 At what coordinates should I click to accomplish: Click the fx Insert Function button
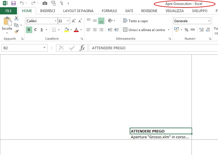coord(82,48)
